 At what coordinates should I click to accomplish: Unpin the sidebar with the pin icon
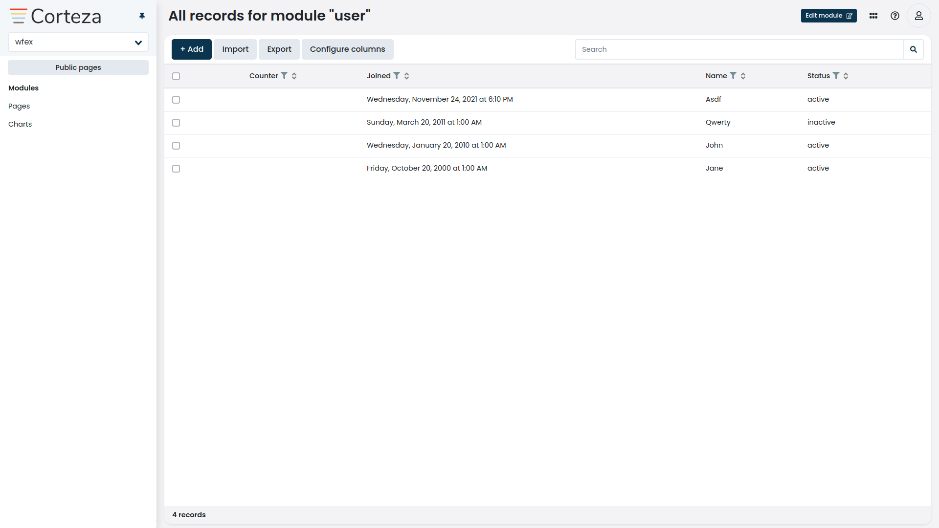pyautogui.click(x=142, y=16)
